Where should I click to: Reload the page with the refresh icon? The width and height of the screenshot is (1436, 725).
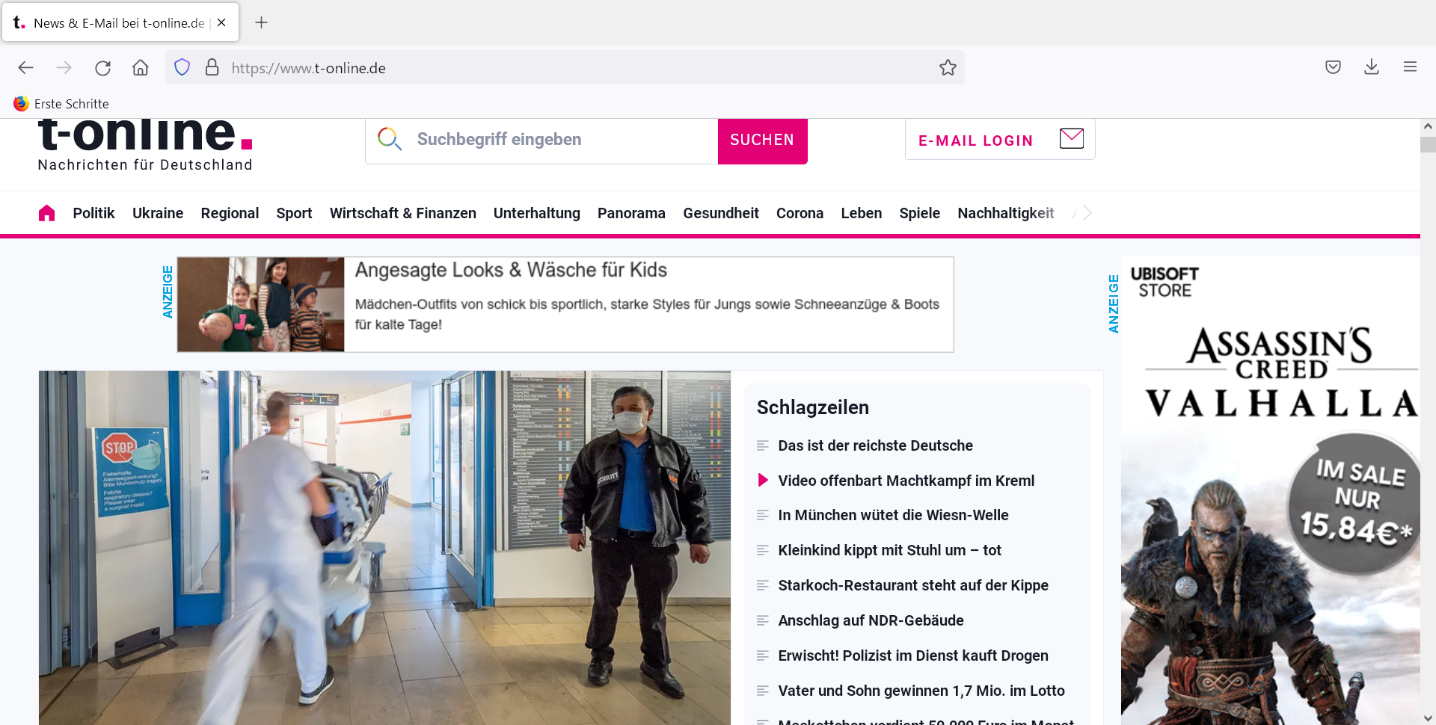[x=102, y=68]
